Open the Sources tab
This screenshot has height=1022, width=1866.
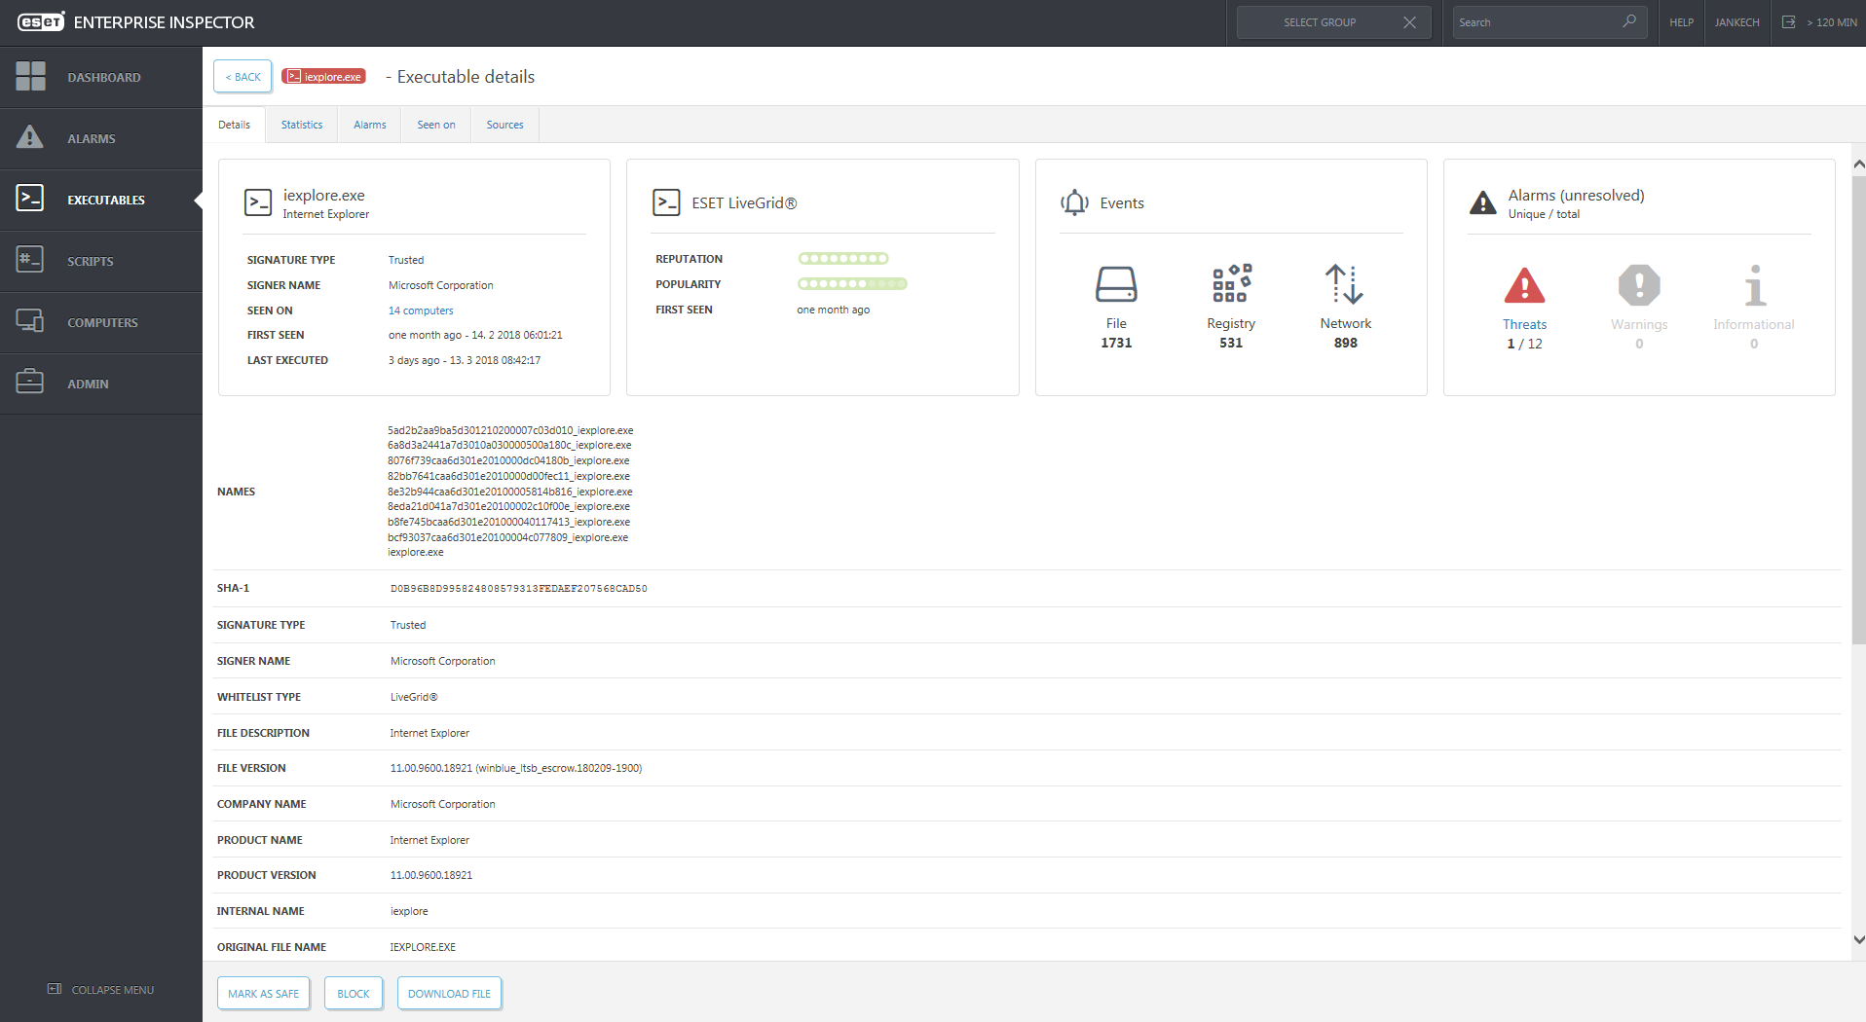(x=505, y=125)
